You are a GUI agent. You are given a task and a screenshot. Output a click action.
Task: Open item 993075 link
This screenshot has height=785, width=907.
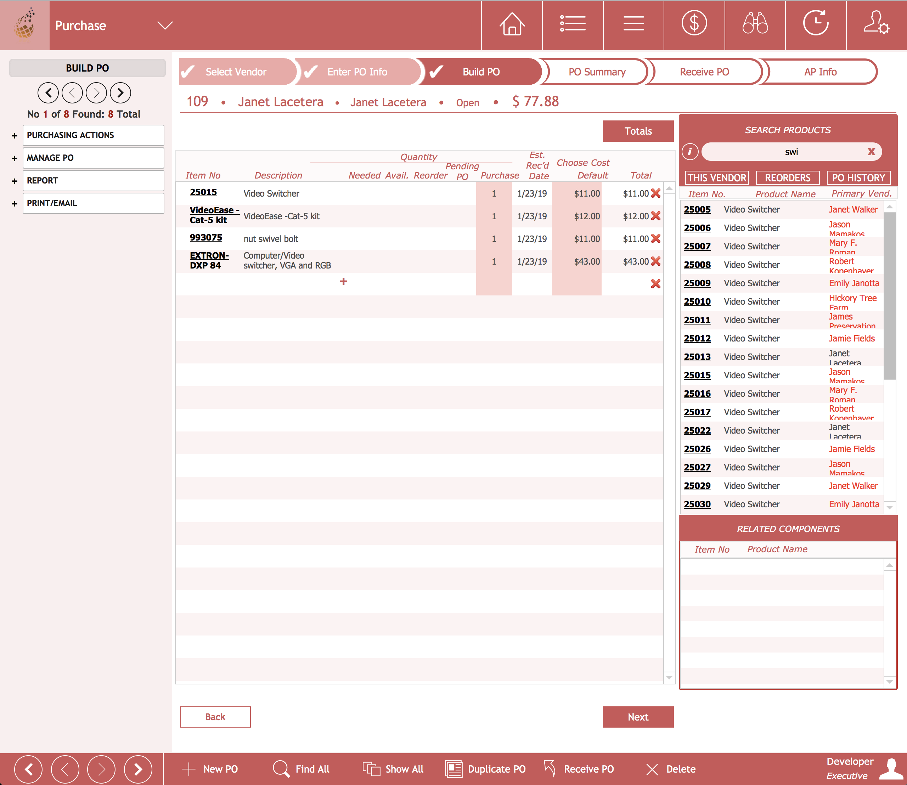click(206, 237)
